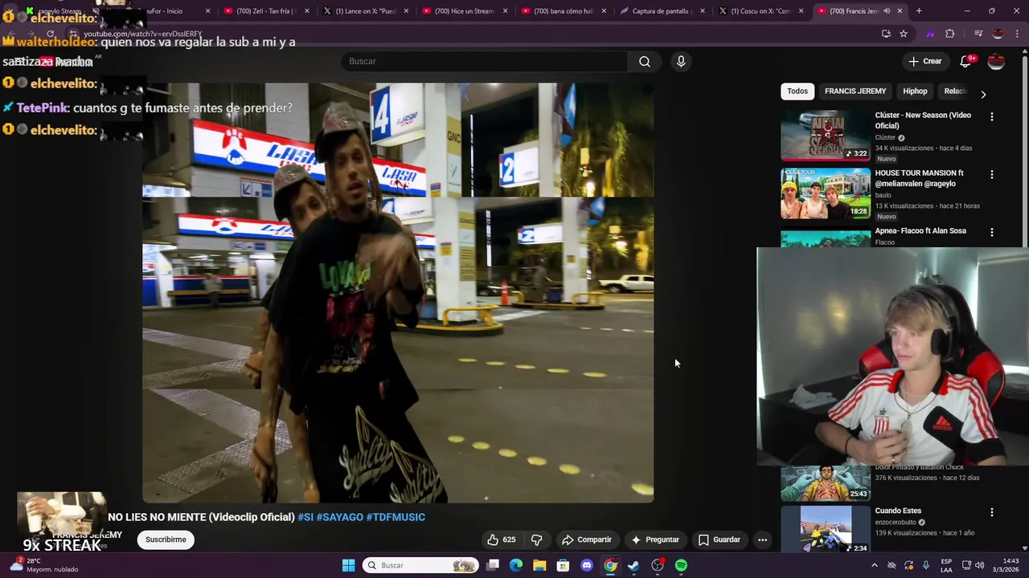This screenshot has height=578, width=1029.
Task: Click the Compartir share button
Action: pos(587,540)
